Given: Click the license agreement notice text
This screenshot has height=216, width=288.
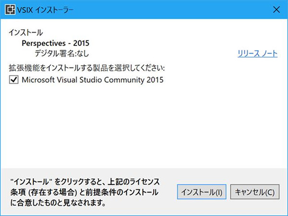Looking at the screenshot, I should (85, 192).
